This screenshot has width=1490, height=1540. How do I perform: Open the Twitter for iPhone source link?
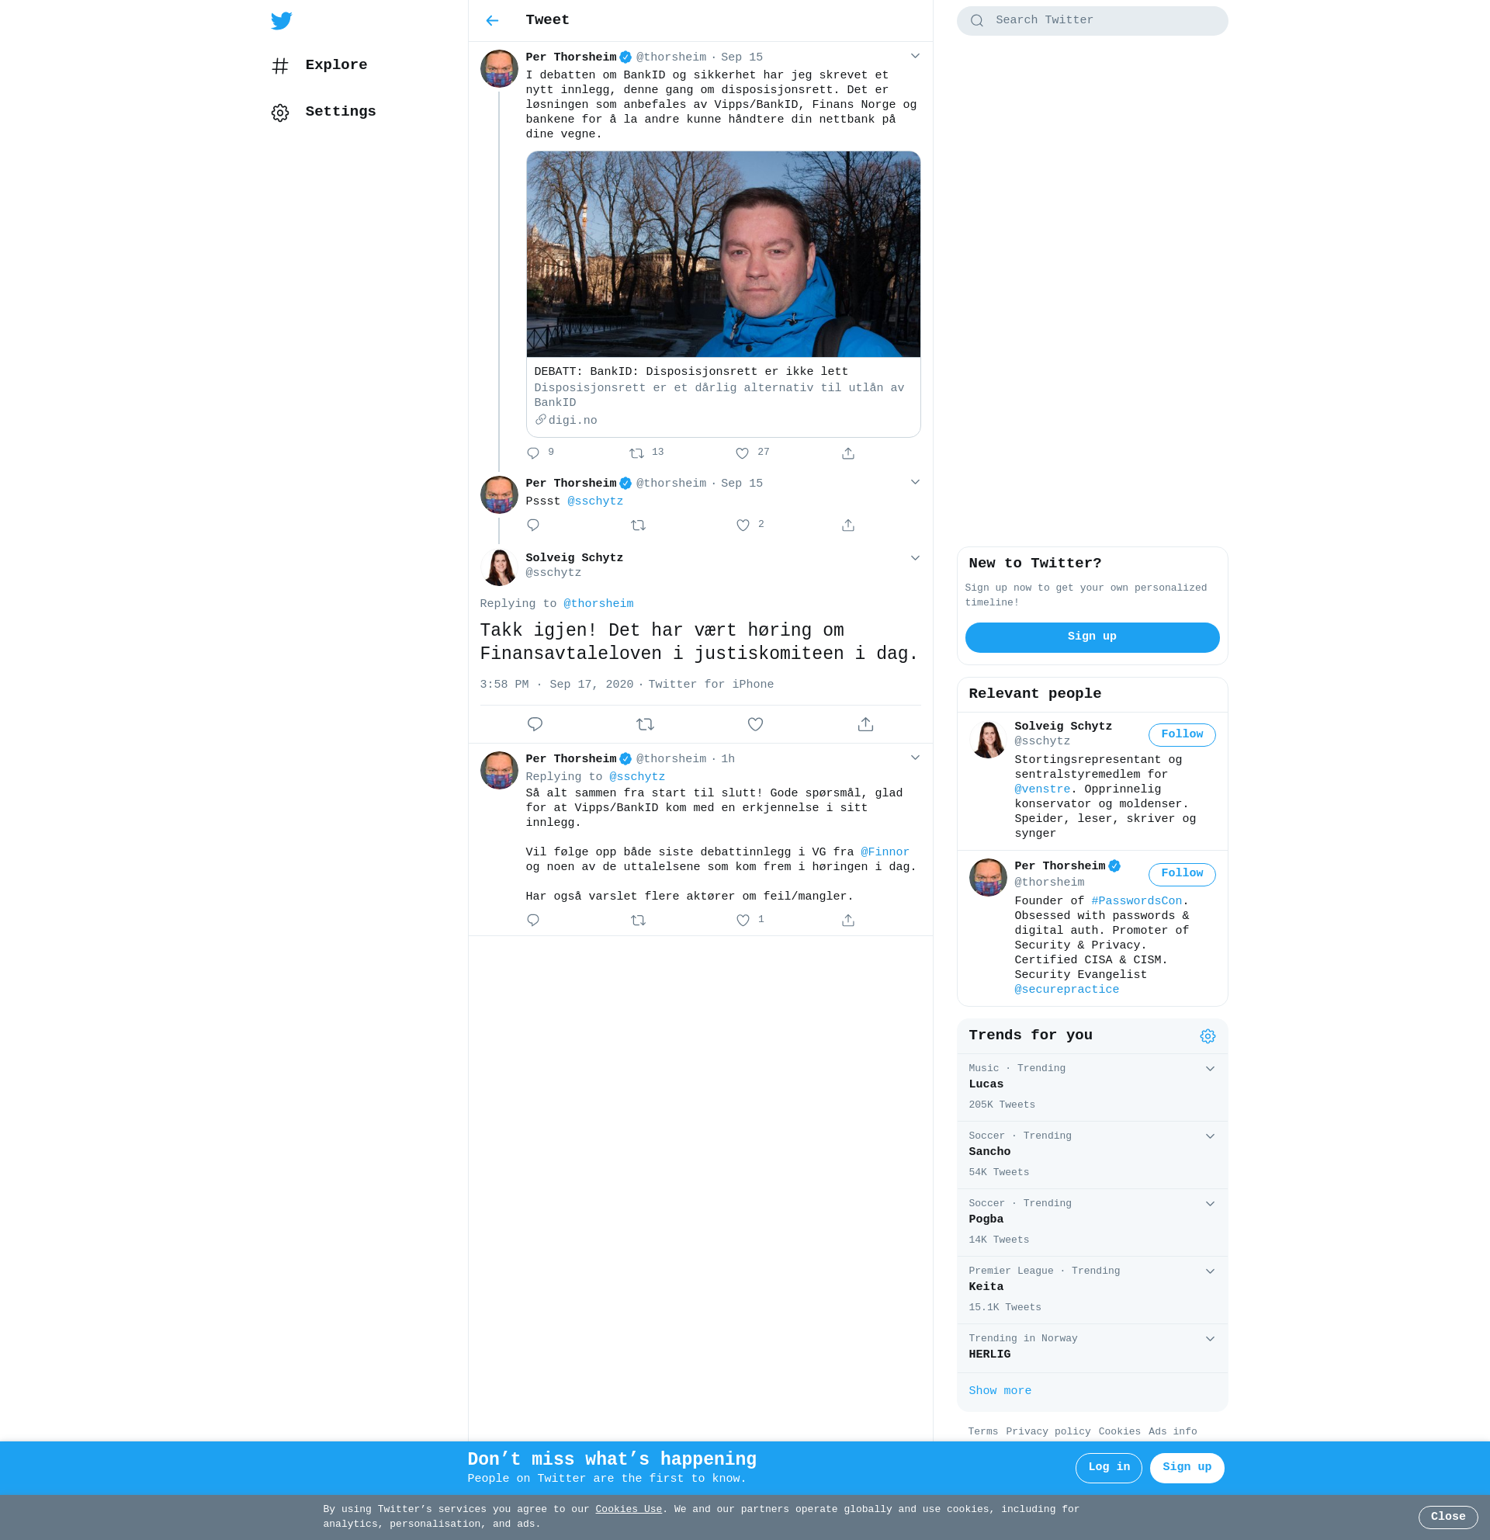711,685
